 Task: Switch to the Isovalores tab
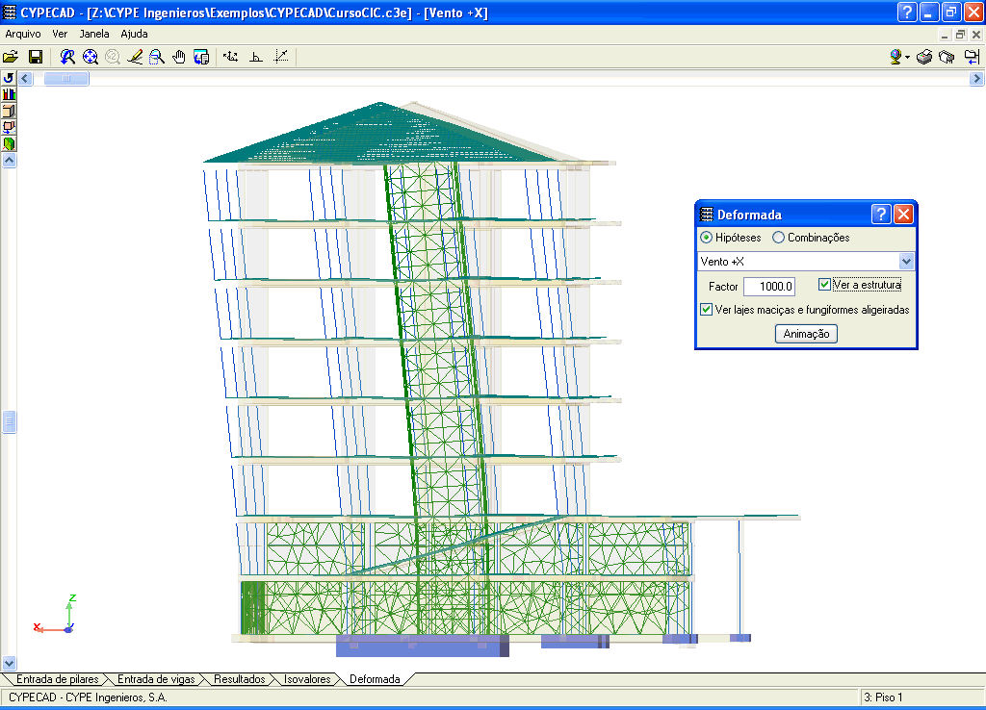click(307, 679)
